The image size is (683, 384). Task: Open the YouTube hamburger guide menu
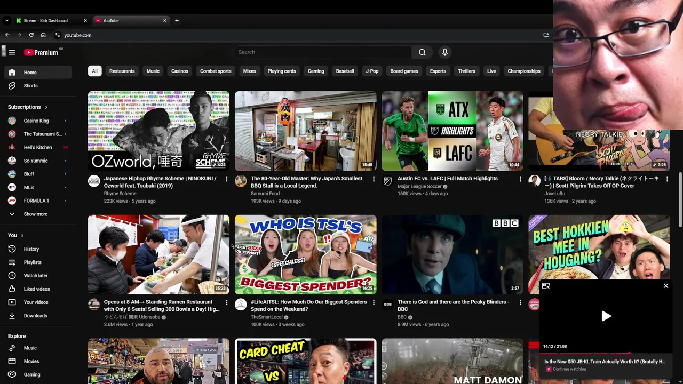(12, 52)
